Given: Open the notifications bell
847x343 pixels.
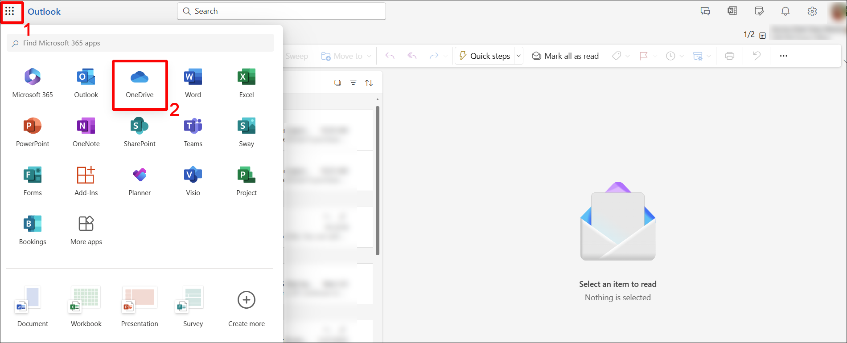Looking at the screenshot, I should (x=785, y=11).
